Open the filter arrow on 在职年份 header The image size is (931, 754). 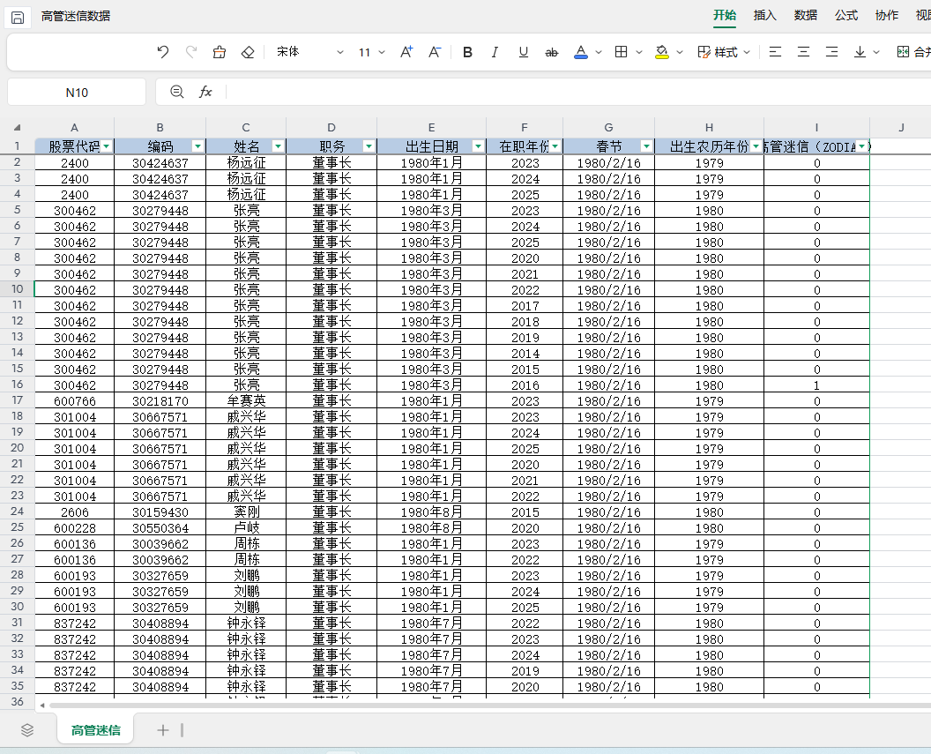click(555, 146)
